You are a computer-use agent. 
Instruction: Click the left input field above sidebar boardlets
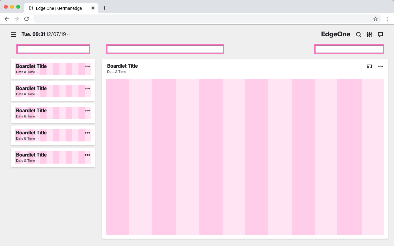point(53,49)
